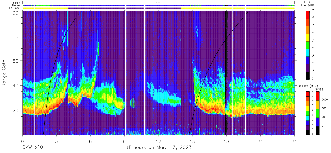Viewport: 331px width, 153px height.
Task: Click the 'Range Gate' y-axis label
Action: tap(4, 73)
